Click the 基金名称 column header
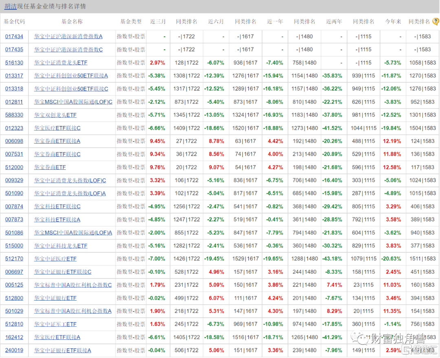The width and height of the screenshot is (440, 358). pos(72,22)
